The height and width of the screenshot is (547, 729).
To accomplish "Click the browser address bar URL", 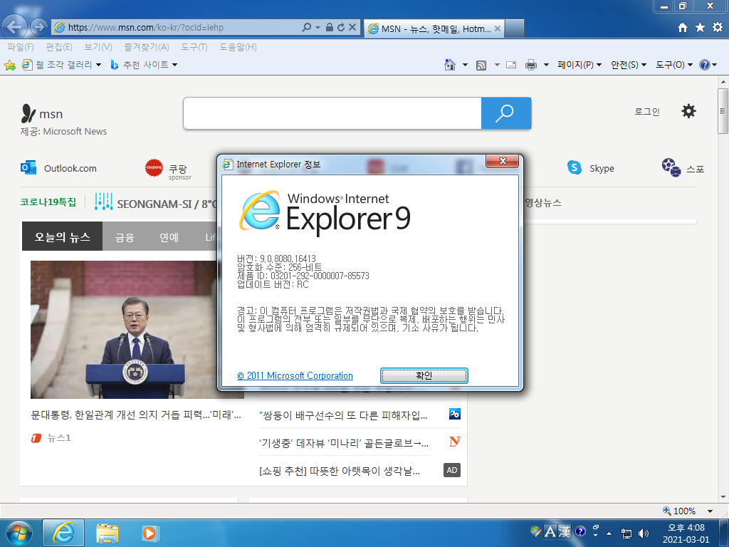I will pos(146,28).
